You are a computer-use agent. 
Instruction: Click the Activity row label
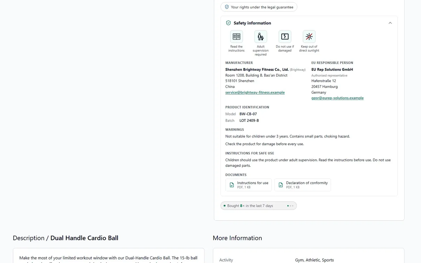[x=226, y=260]
